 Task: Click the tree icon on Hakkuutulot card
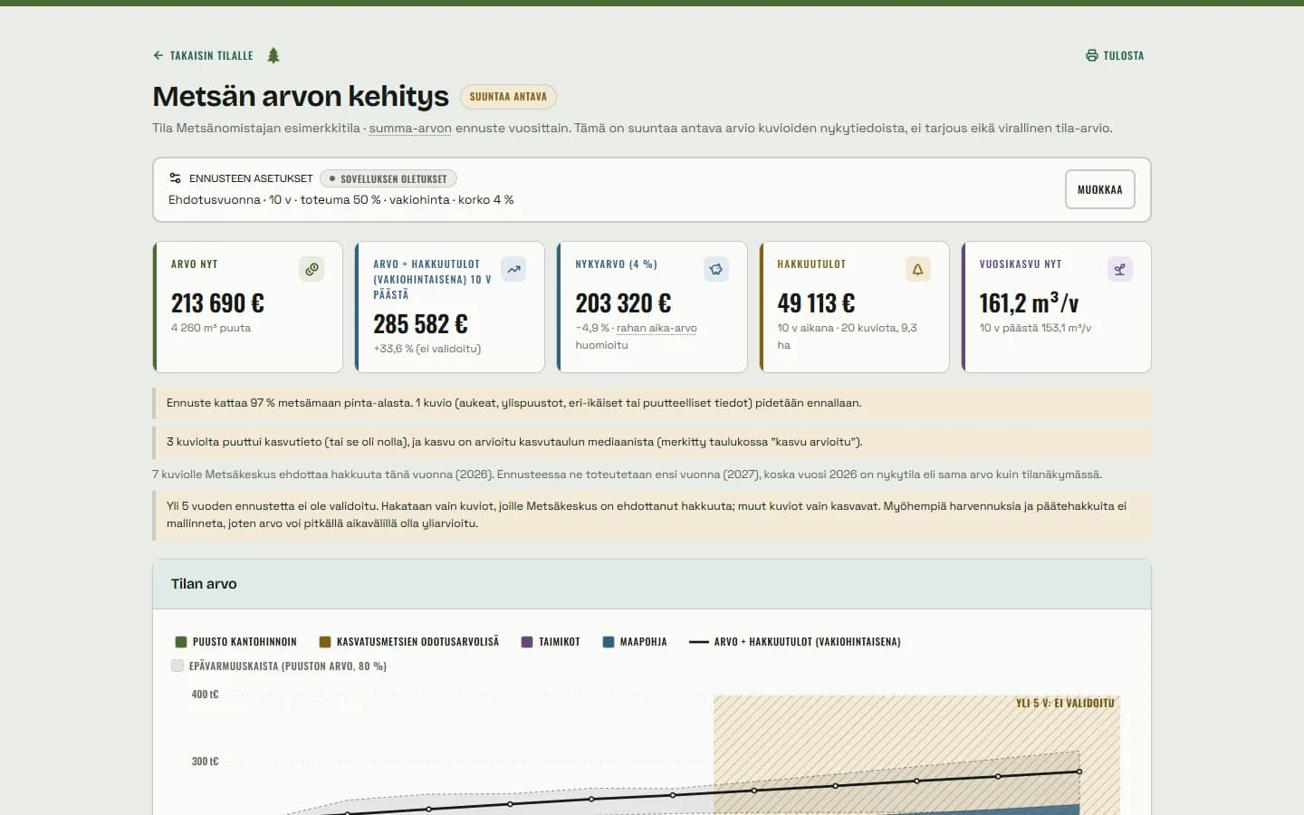(918, 269)
